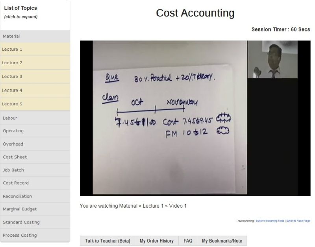
Task: Expand the Cost Record topic
Action: [x=35, y=183]
